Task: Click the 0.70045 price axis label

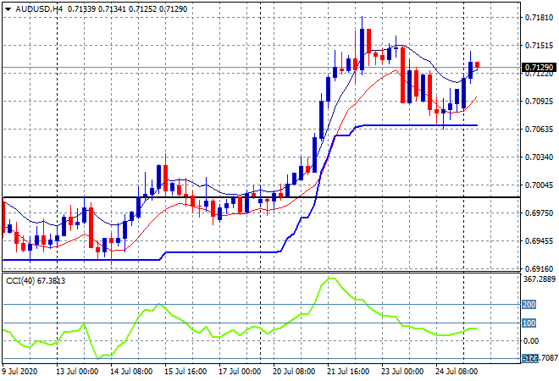Action: pos(539,185)
